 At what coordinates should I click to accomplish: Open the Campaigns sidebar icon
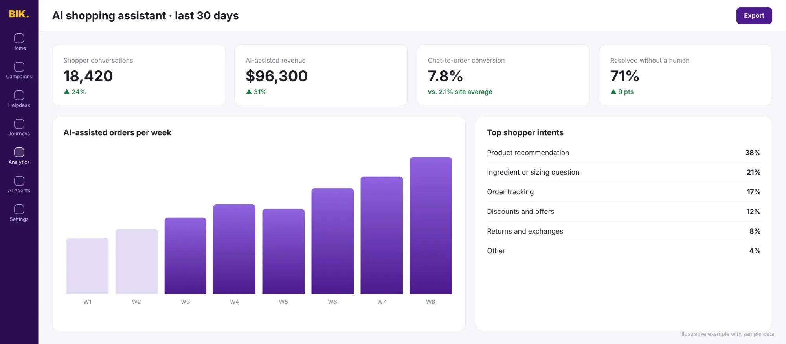[19, 67]
